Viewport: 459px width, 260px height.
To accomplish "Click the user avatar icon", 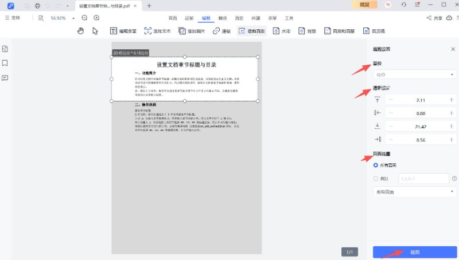I will [x=388, y=5].
